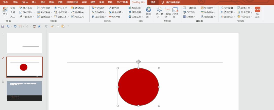274x110 pixels.
Task: Click the text box icon in quick access
Action: [58, 26]
